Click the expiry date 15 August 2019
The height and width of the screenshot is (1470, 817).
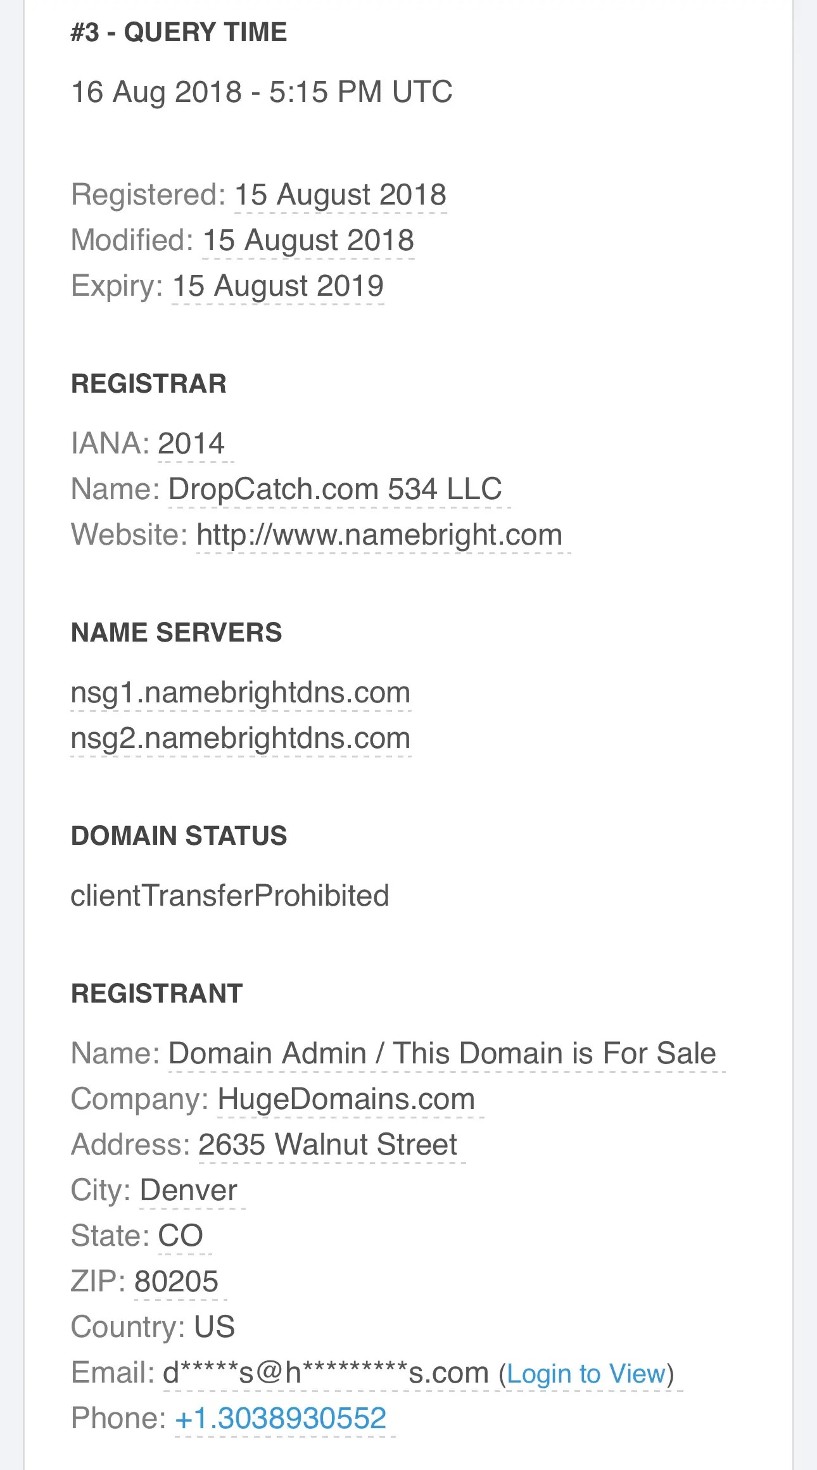[x=278, y=286]
